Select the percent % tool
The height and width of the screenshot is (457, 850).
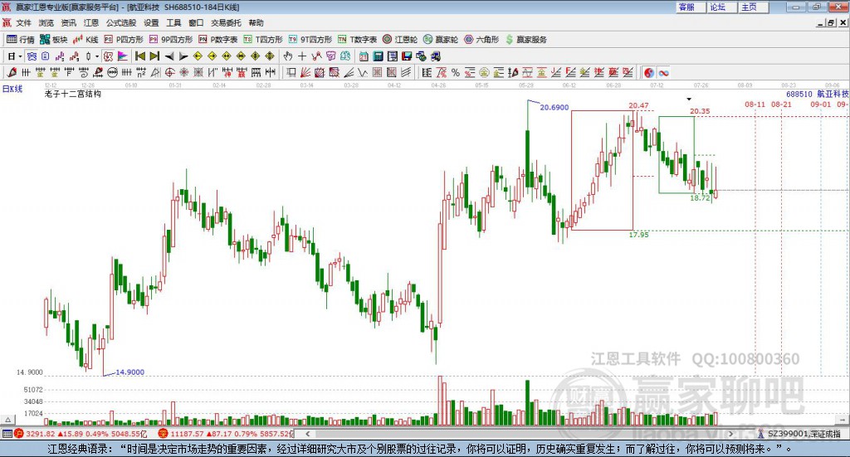[456, 72]
